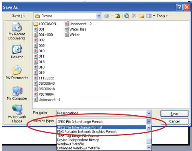
Task: Click the Save button
Action: [174, 114]
